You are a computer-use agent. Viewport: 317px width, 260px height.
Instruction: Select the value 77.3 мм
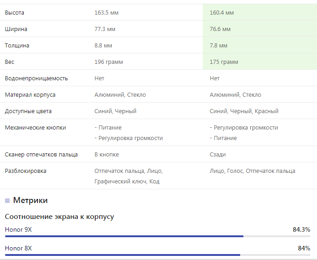pyautogui.click(x=105, y=29)
